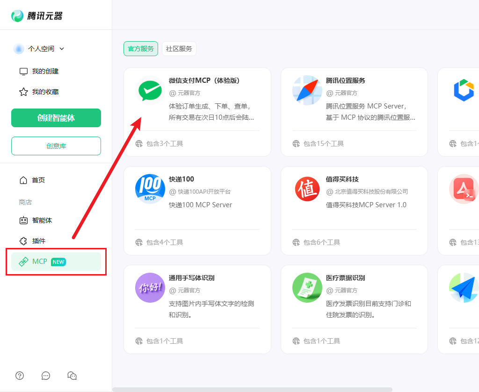Click @ 快递100API开放平台 author text

click(x=200, y=192)
